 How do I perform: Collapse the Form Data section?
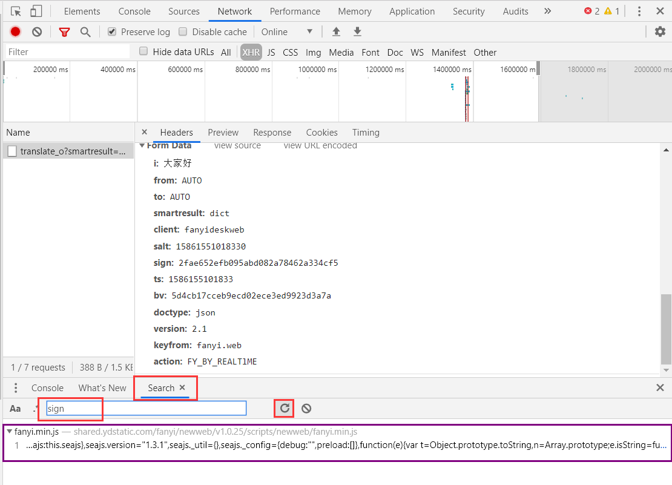142,146
